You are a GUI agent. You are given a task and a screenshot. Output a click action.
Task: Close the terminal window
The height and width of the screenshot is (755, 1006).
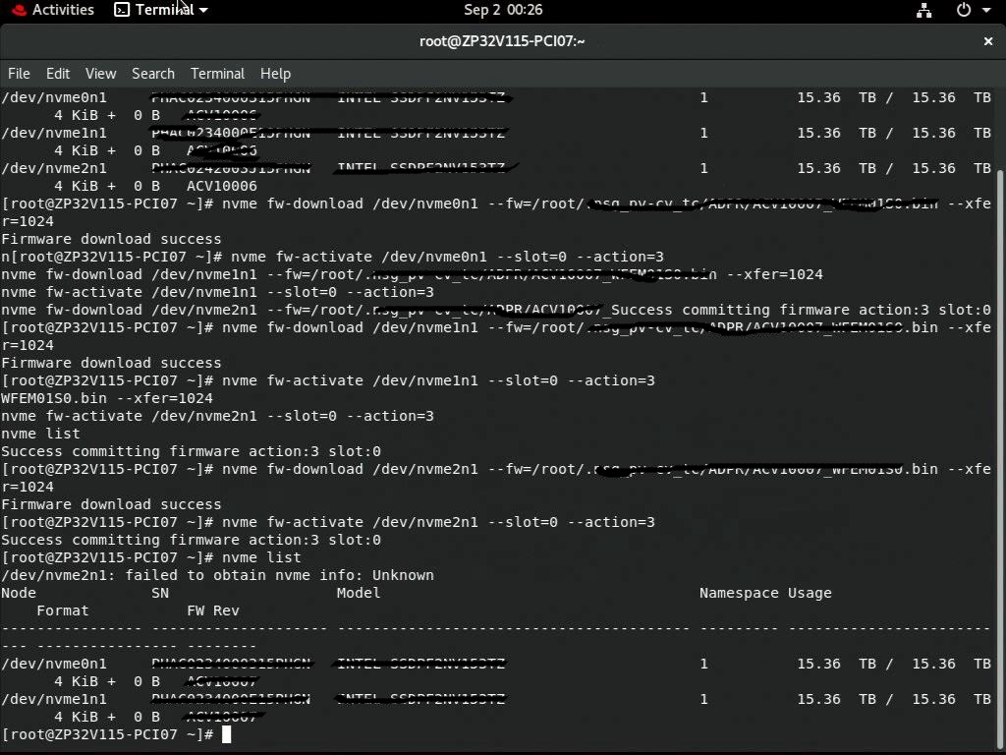coord(987,41)
